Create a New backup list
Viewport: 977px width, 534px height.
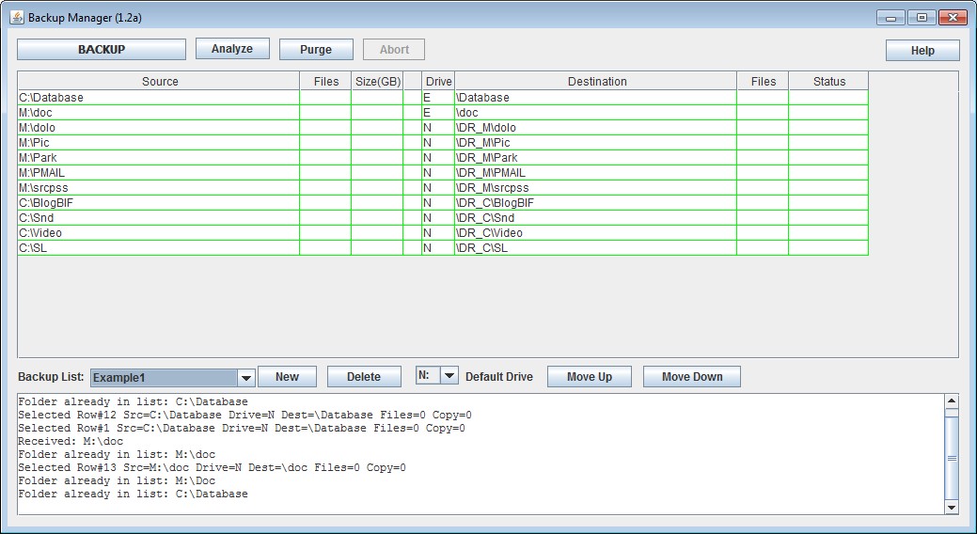(287, 377)
